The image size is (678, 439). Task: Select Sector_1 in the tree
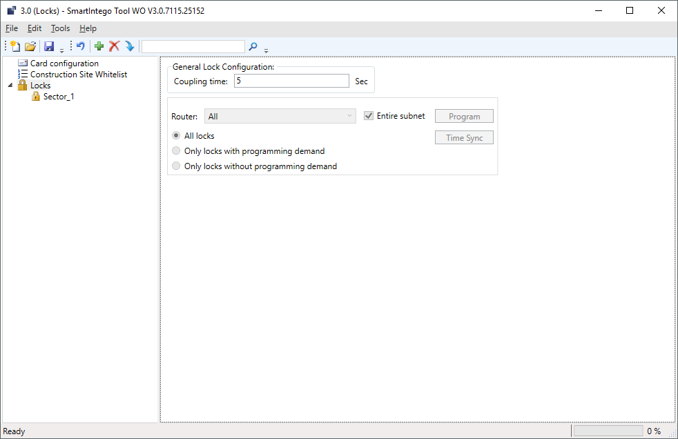[58, 97]
